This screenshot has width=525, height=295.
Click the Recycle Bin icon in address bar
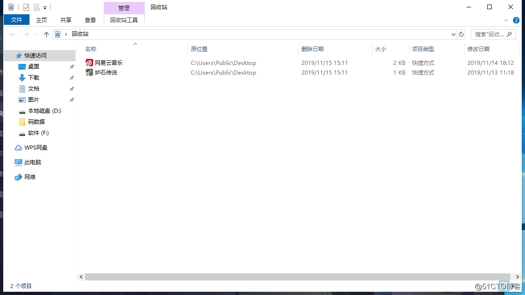point(58,34)
